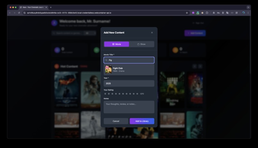Open site information icon in address bar
The image size is (258, 148).
pyautogui.click(x=25, y=13)
